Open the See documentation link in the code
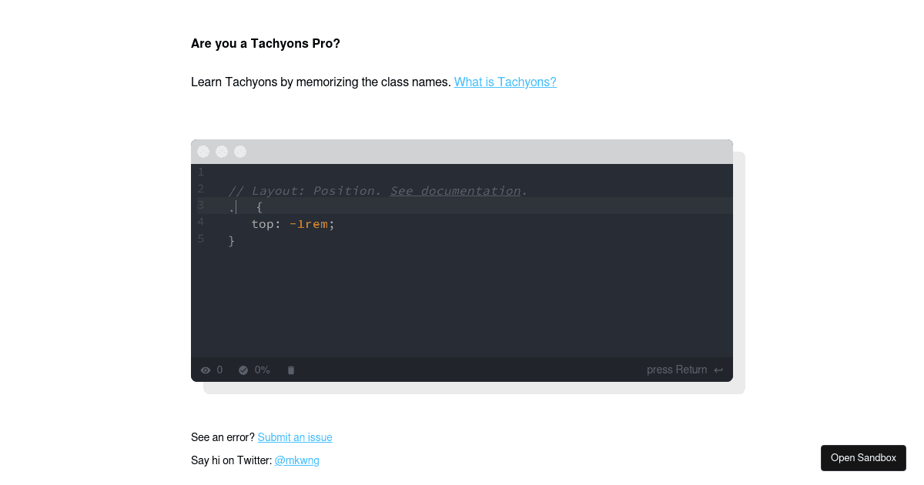This screenshot has height=485, width=924. pyautogui.click(x=454, y=190)
